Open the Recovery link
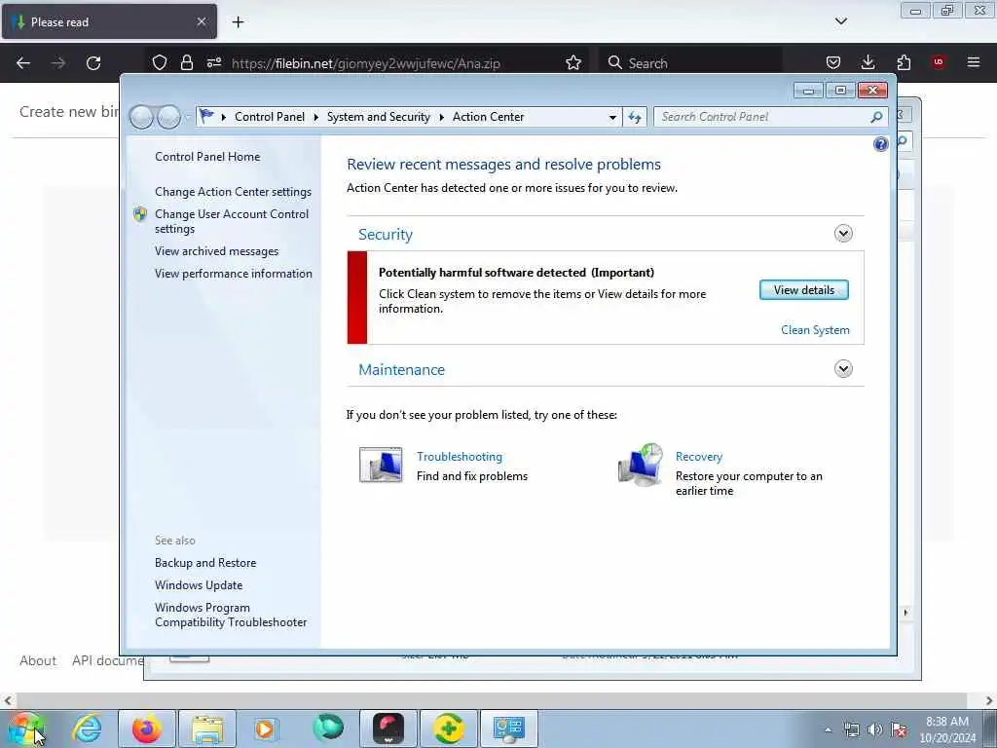This screenshot has height=748, width=997. pos(699,457)
